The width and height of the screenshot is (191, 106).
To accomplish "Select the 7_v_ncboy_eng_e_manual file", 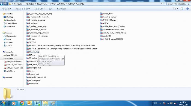I will [38, 33].
